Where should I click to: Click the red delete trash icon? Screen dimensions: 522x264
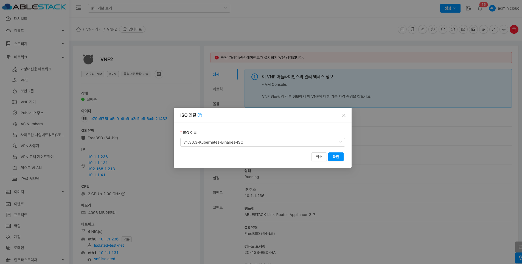514,29
